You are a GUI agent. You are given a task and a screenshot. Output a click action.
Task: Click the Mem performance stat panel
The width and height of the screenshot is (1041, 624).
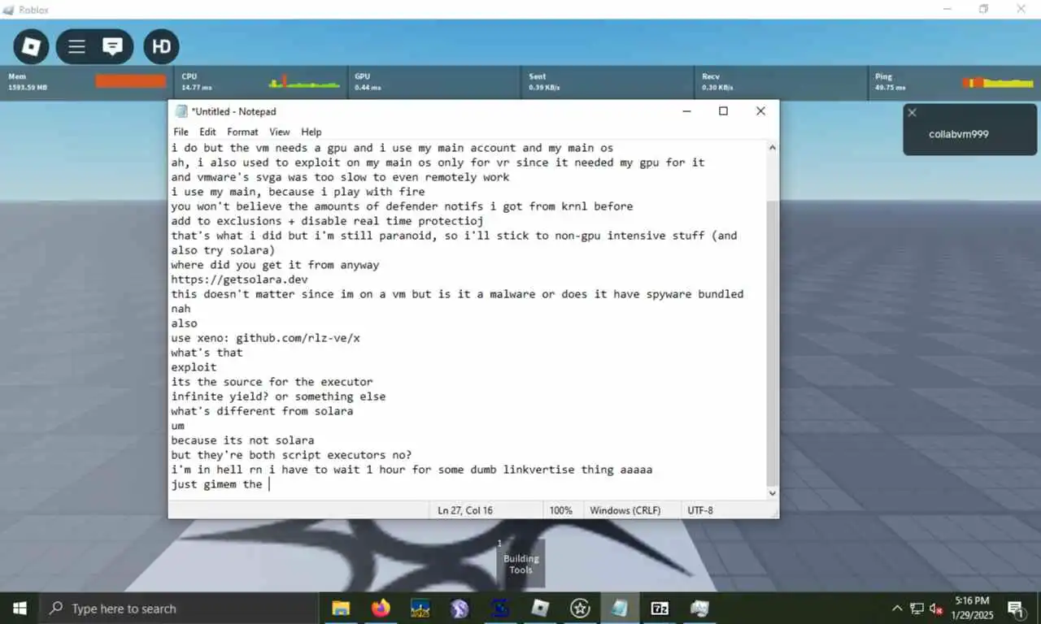tap(86, 82)
